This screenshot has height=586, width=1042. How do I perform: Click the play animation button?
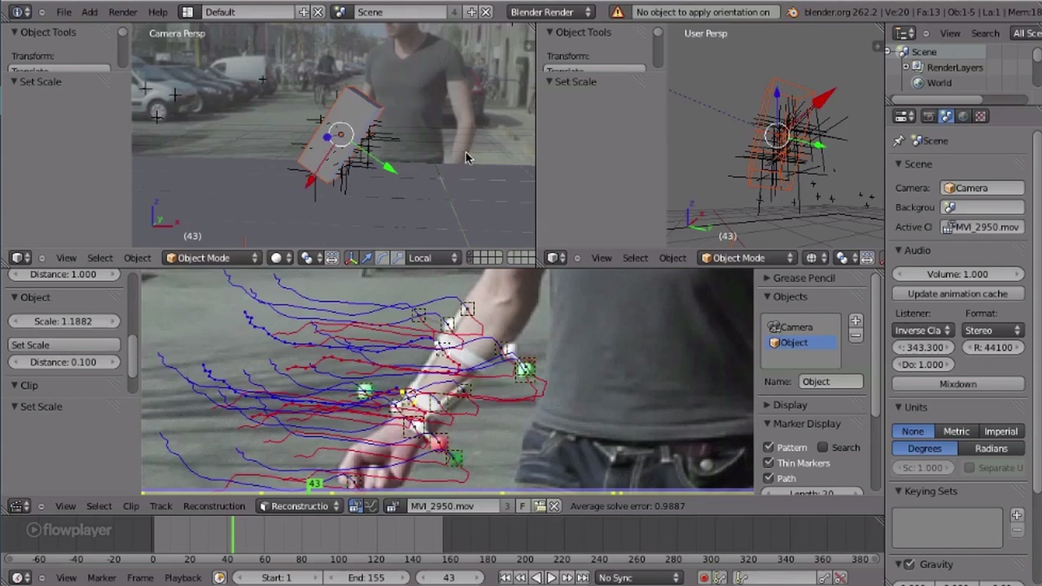[551, 578]
